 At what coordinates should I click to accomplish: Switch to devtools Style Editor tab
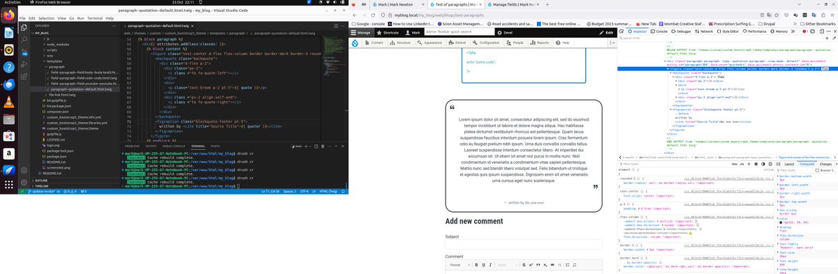click(728, 31)
